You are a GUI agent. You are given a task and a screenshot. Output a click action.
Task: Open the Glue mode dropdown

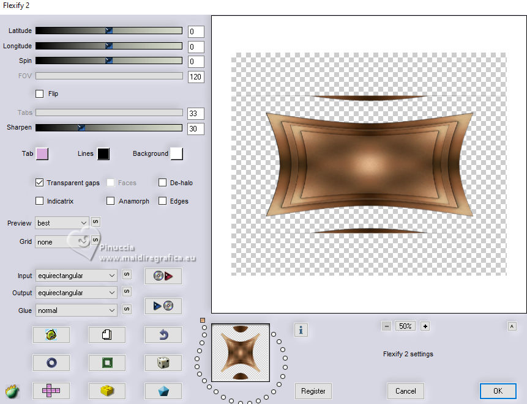[76, 310]
